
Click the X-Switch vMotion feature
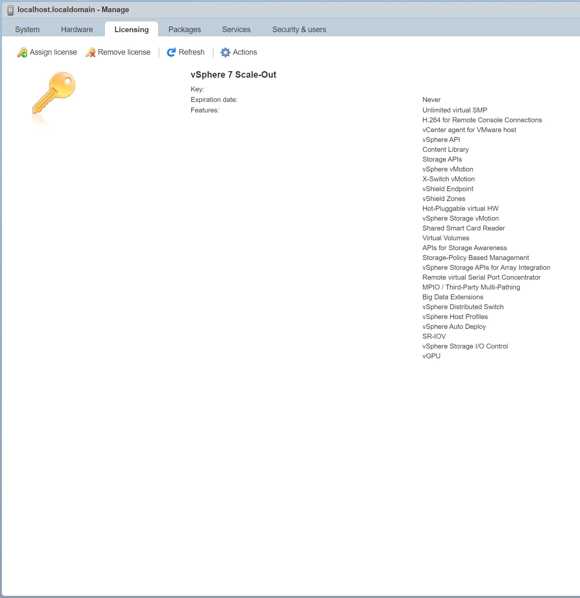point(448,179)
